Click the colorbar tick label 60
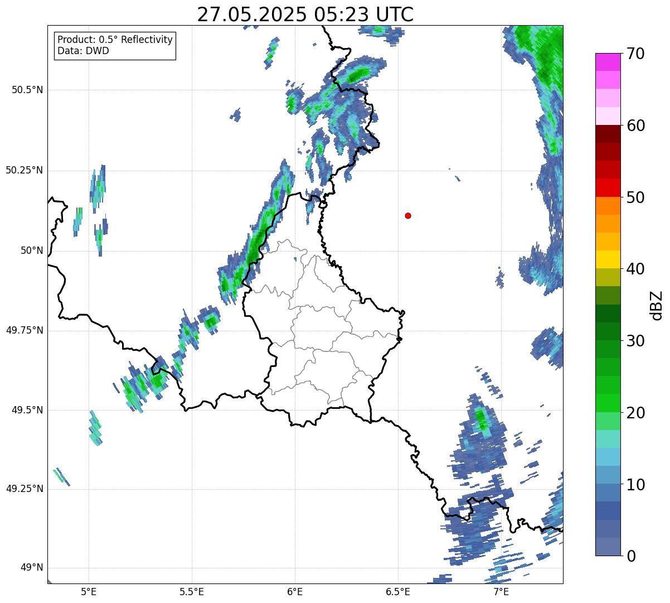 [x=635, y=126]
